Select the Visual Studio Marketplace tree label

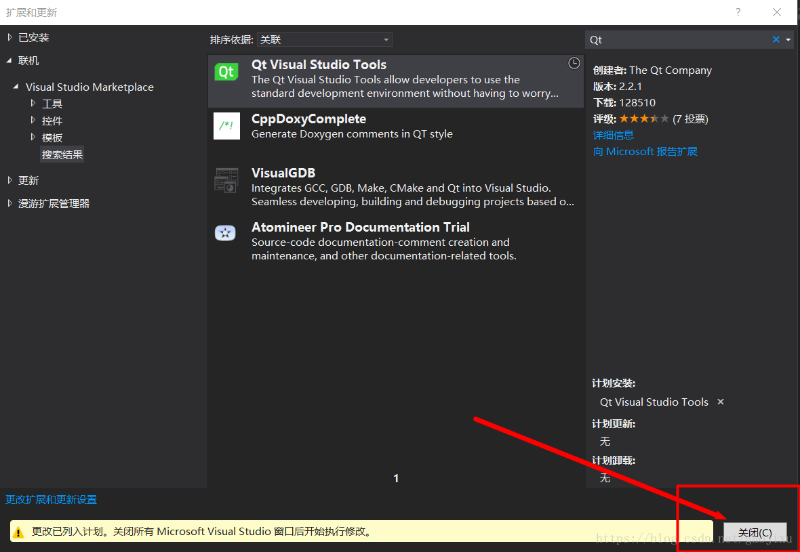point(89,87)
